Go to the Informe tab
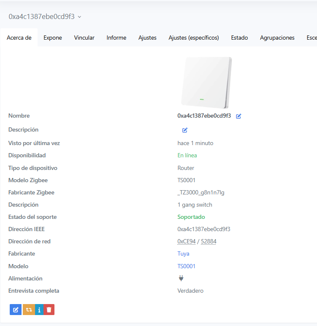This screenshot has height=326, width=317. point(116,38)
